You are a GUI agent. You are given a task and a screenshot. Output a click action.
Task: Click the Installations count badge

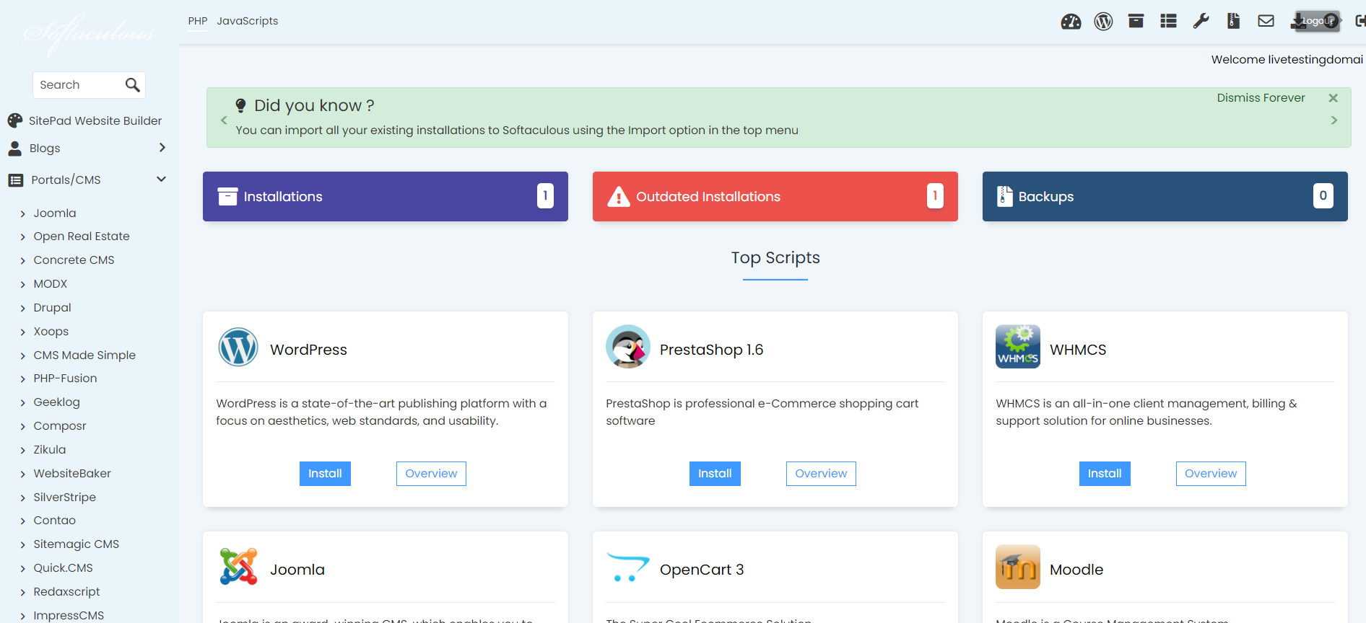click(545, 195)
